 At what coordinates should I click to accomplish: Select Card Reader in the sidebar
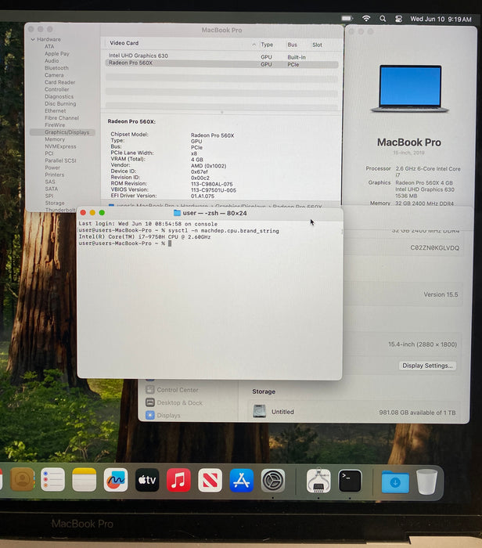59,82
